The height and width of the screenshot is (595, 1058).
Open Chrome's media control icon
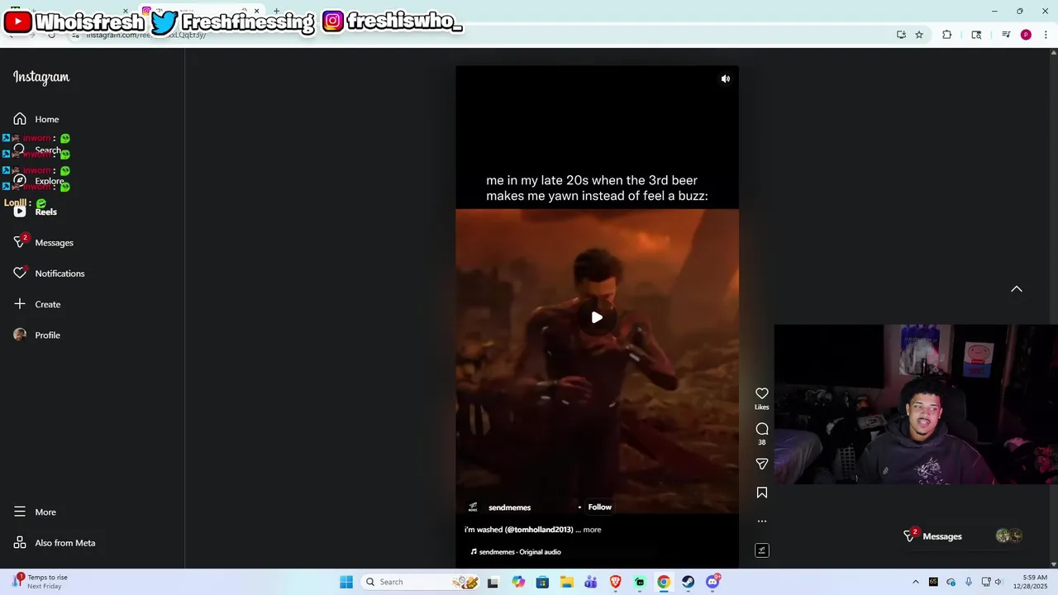(x=1006, y=35)
